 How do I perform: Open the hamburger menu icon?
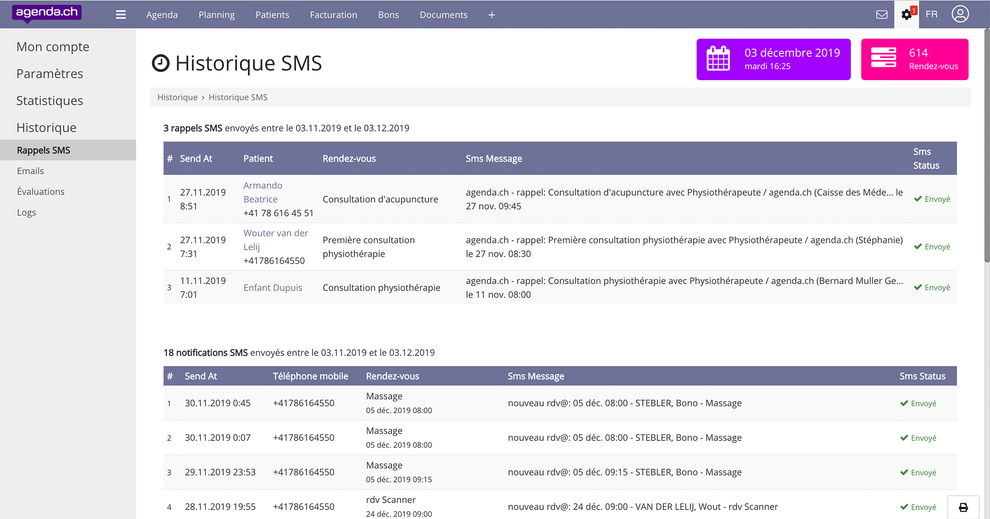tap(121, 15)
